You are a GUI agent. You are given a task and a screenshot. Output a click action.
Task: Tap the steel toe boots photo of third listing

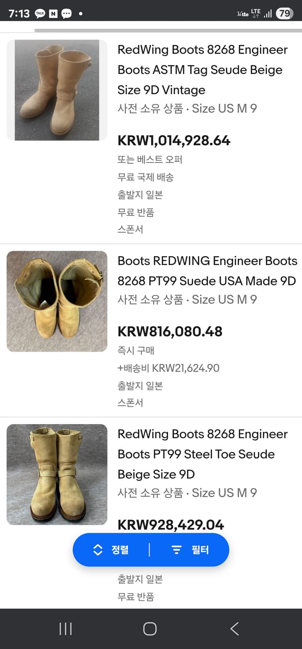point(57,474)
